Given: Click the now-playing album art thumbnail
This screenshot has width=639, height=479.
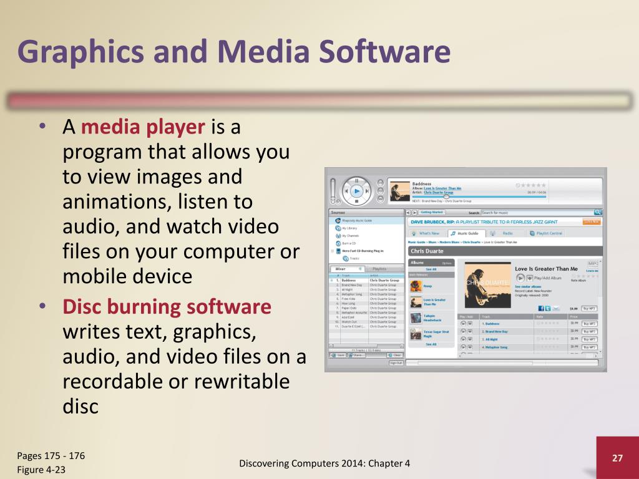Looking at the screenshot, I should 400,191.
